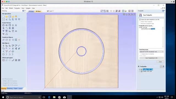Click the Align objects crosshair icon
The width and height of the screenshot is (176, 99).
coord(19,40)
